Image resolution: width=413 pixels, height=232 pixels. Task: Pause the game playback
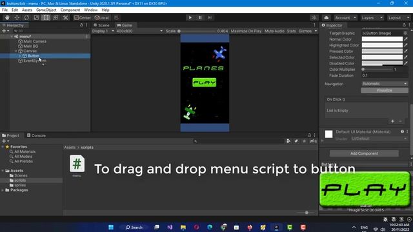200,17
